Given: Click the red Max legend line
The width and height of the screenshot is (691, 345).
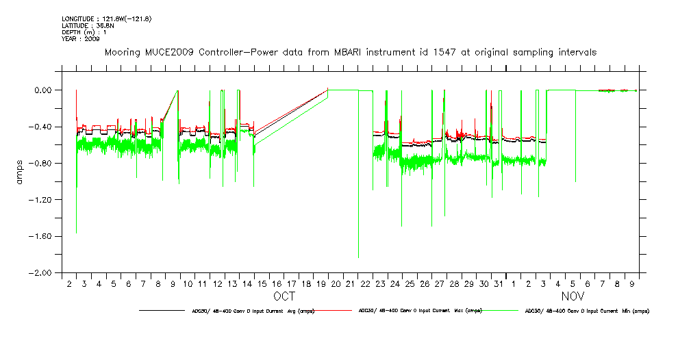Looking at the screenshot, I should click(x=331, y=310).
